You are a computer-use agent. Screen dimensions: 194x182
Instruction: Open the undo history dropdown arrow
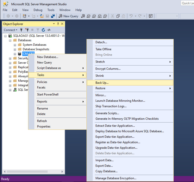tap(136, 16)
